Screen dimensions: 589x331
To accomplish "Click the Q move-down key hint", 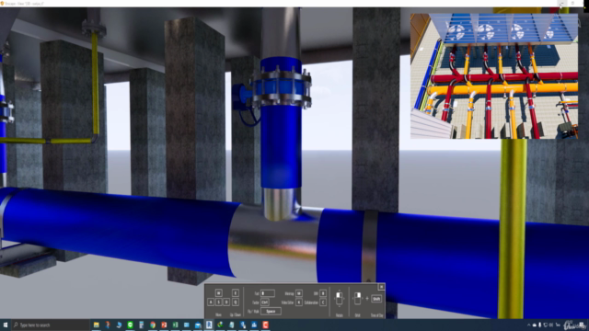I will coord(236,302).
